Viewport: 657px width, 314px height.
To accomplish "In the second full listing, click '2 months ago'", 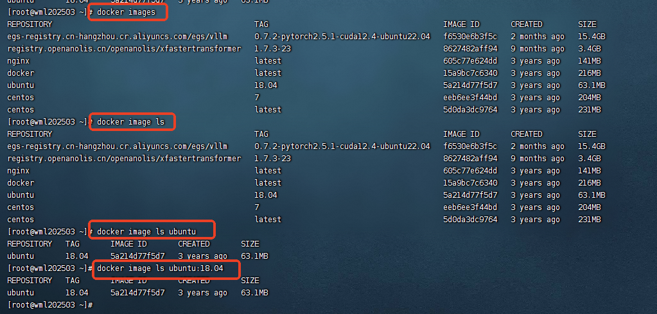I will coord(538,146).
